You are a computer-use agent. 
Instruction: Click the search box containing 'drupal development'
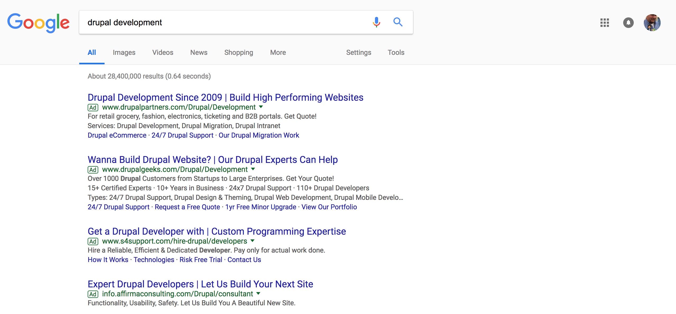(x=246, y=22)
